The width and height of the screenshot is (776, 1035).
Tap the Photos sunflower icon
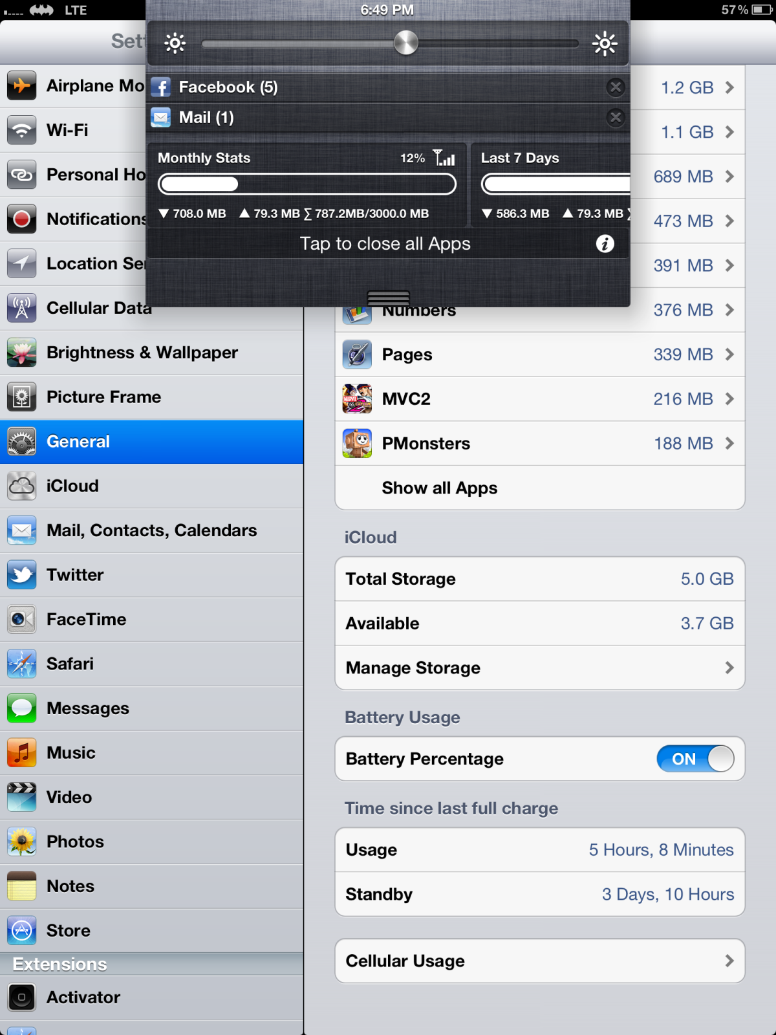(22, 842)
